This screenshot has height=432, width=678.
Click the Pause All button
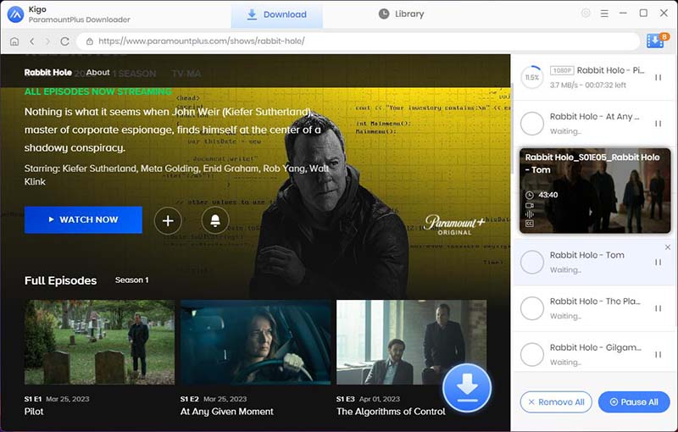pyautogui.click(x=634, y=402)
